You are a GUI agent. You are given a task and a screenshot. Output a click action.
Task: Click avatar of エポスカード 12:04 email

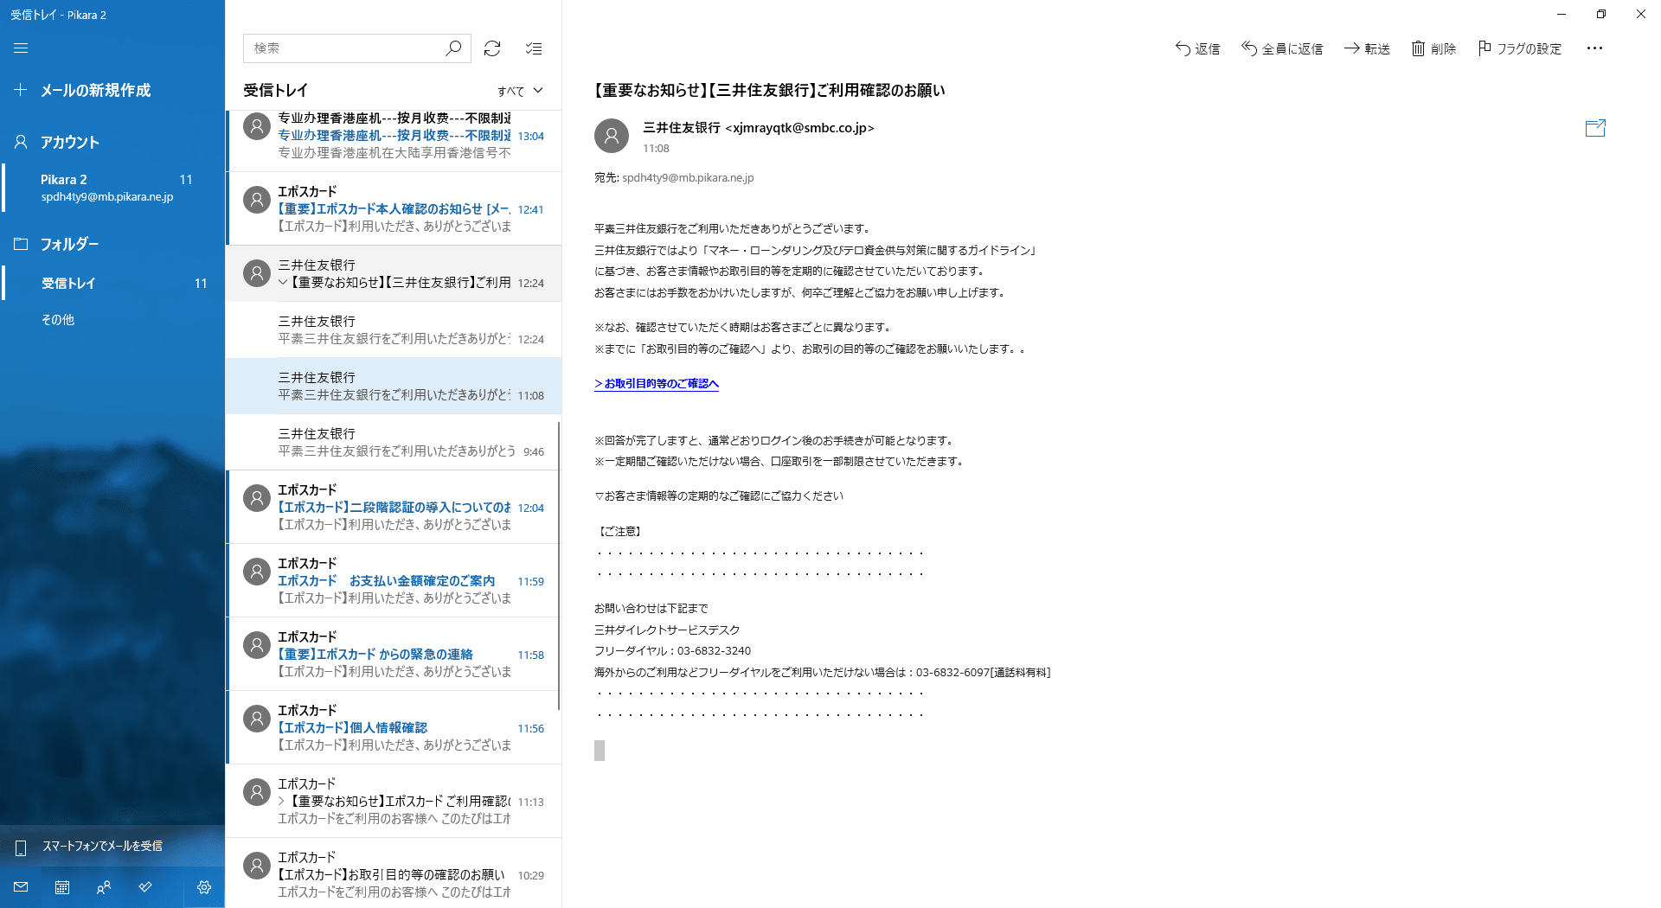click(x=257, y=498)
